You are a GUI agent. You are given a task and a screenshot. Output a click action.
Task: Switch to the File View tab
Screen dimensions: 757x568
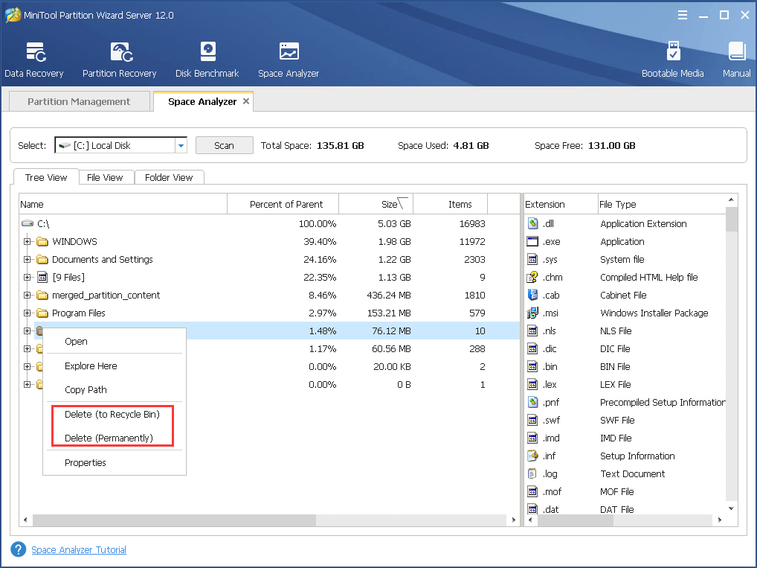[105, 177]
